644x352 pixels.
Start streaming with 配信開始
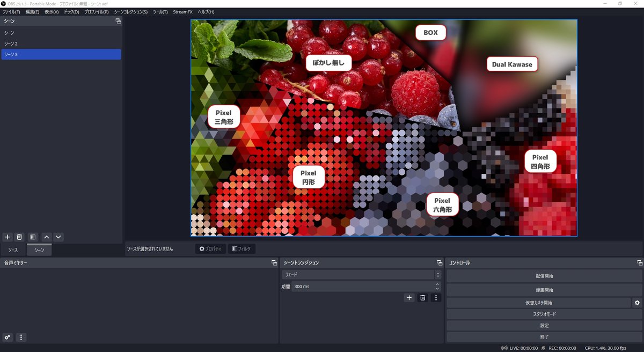[544, 276]
